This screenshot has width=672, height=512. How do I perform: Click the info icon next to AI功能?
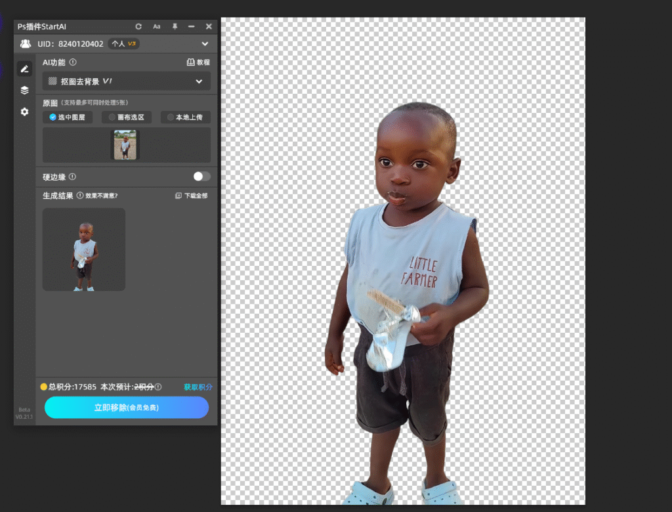(73, 62)
